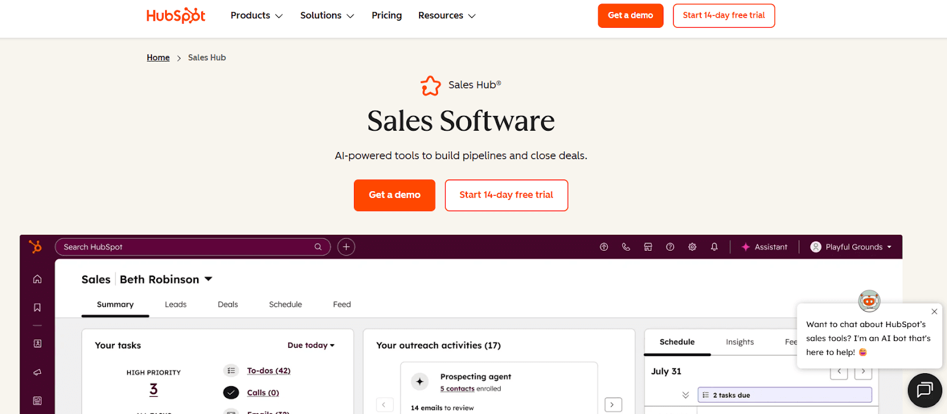The height and width of the screenshot is (414, 947).
Task: Go to the previous outreach activity card
Action: [x=384, y=405]
